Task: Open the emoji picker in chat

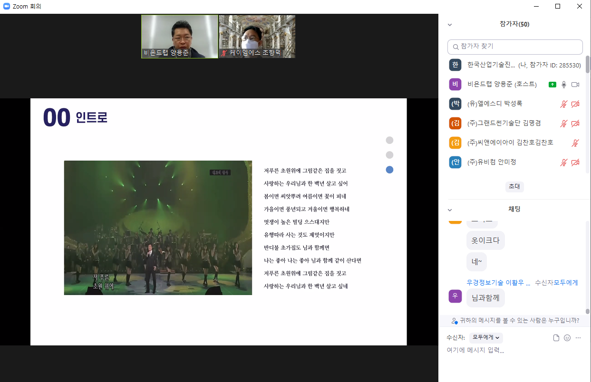Action: click(x=567, y=338)
